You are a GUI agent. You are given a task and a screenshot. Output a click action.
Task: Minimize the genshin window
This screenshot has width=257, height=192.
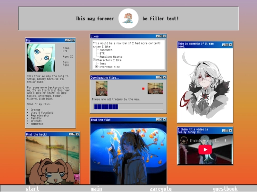click(224, 45)
